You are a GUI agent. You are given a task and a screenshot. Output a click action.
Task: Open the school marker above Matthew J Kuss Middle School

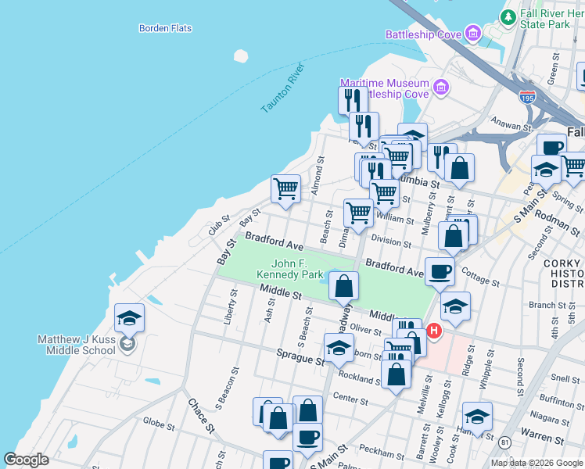[x=130, y=319]
